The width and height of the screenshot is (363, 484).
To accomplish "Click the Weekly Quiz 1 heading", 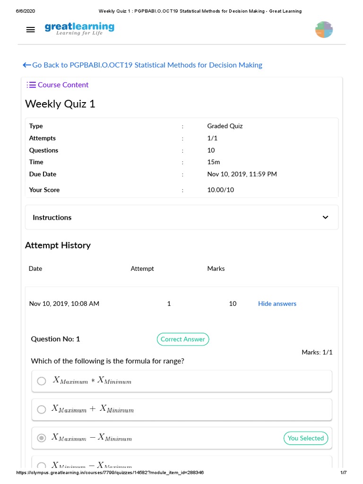I will 60,104.
